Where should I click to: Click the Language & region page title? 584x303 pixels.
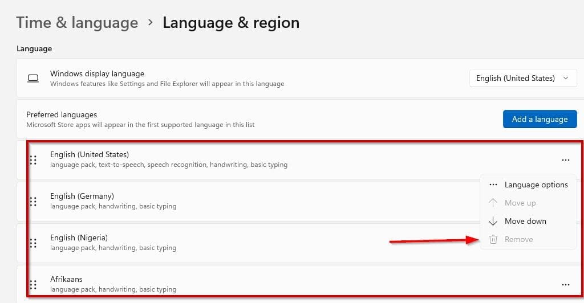pyautogui.click(x=230, y=23)
